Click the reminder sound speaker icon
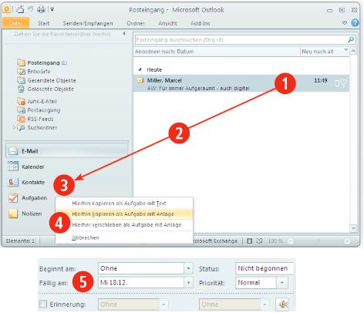Image resolution: width=364 pixels, height=313 pixels. (282, 305)
